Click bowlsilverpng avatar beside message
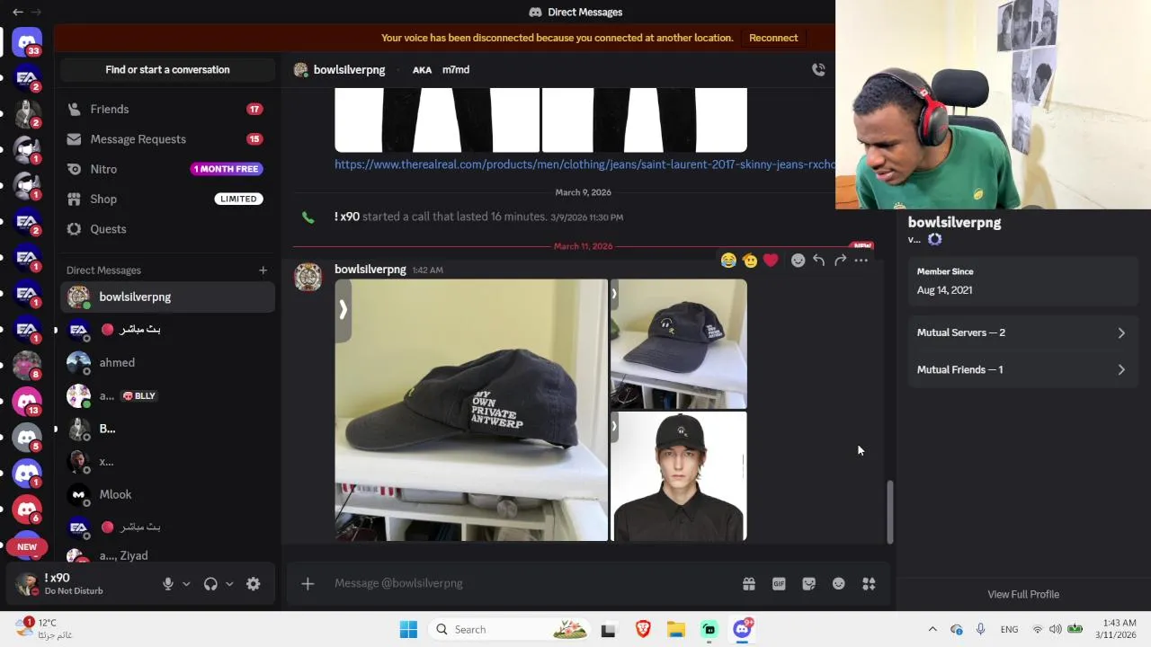Viewport: 1151px width, 647px height. click(308, 277)
